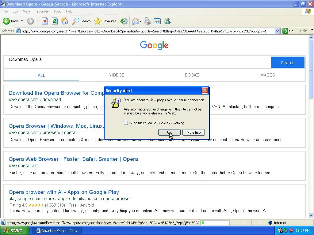Open the File menu
Viewport: 314px width, 235px height.
pos(5,11)
